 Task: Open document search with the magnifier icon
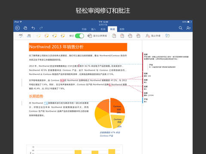coord(181,28)
